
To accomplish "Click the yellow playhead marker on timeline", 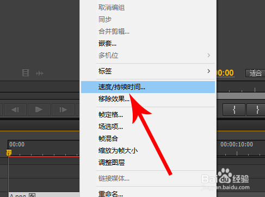I will point(9,153).
